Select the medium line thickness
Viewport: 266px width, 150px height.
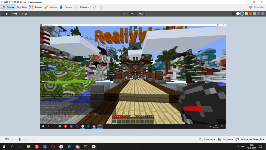point(133,14)
